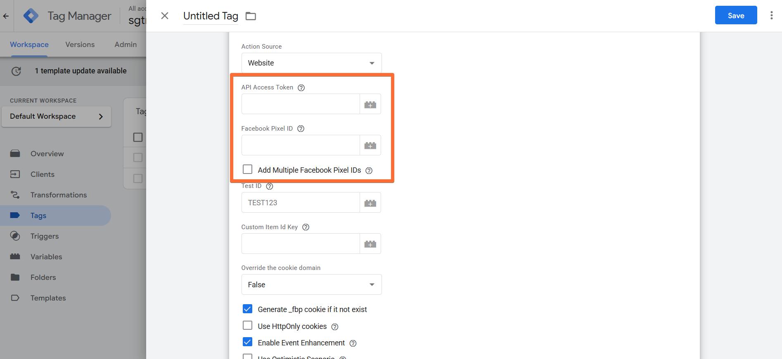Close the Untitled Tag editor
This screenshot has height=359, width=782.
(165, 16)
